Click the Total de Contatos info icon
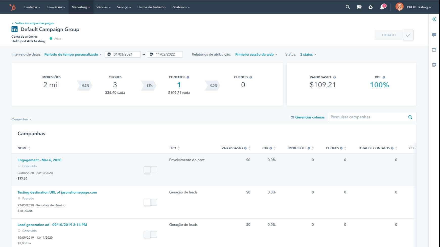Viewport: 440px width, 247px height. [392, 148]
